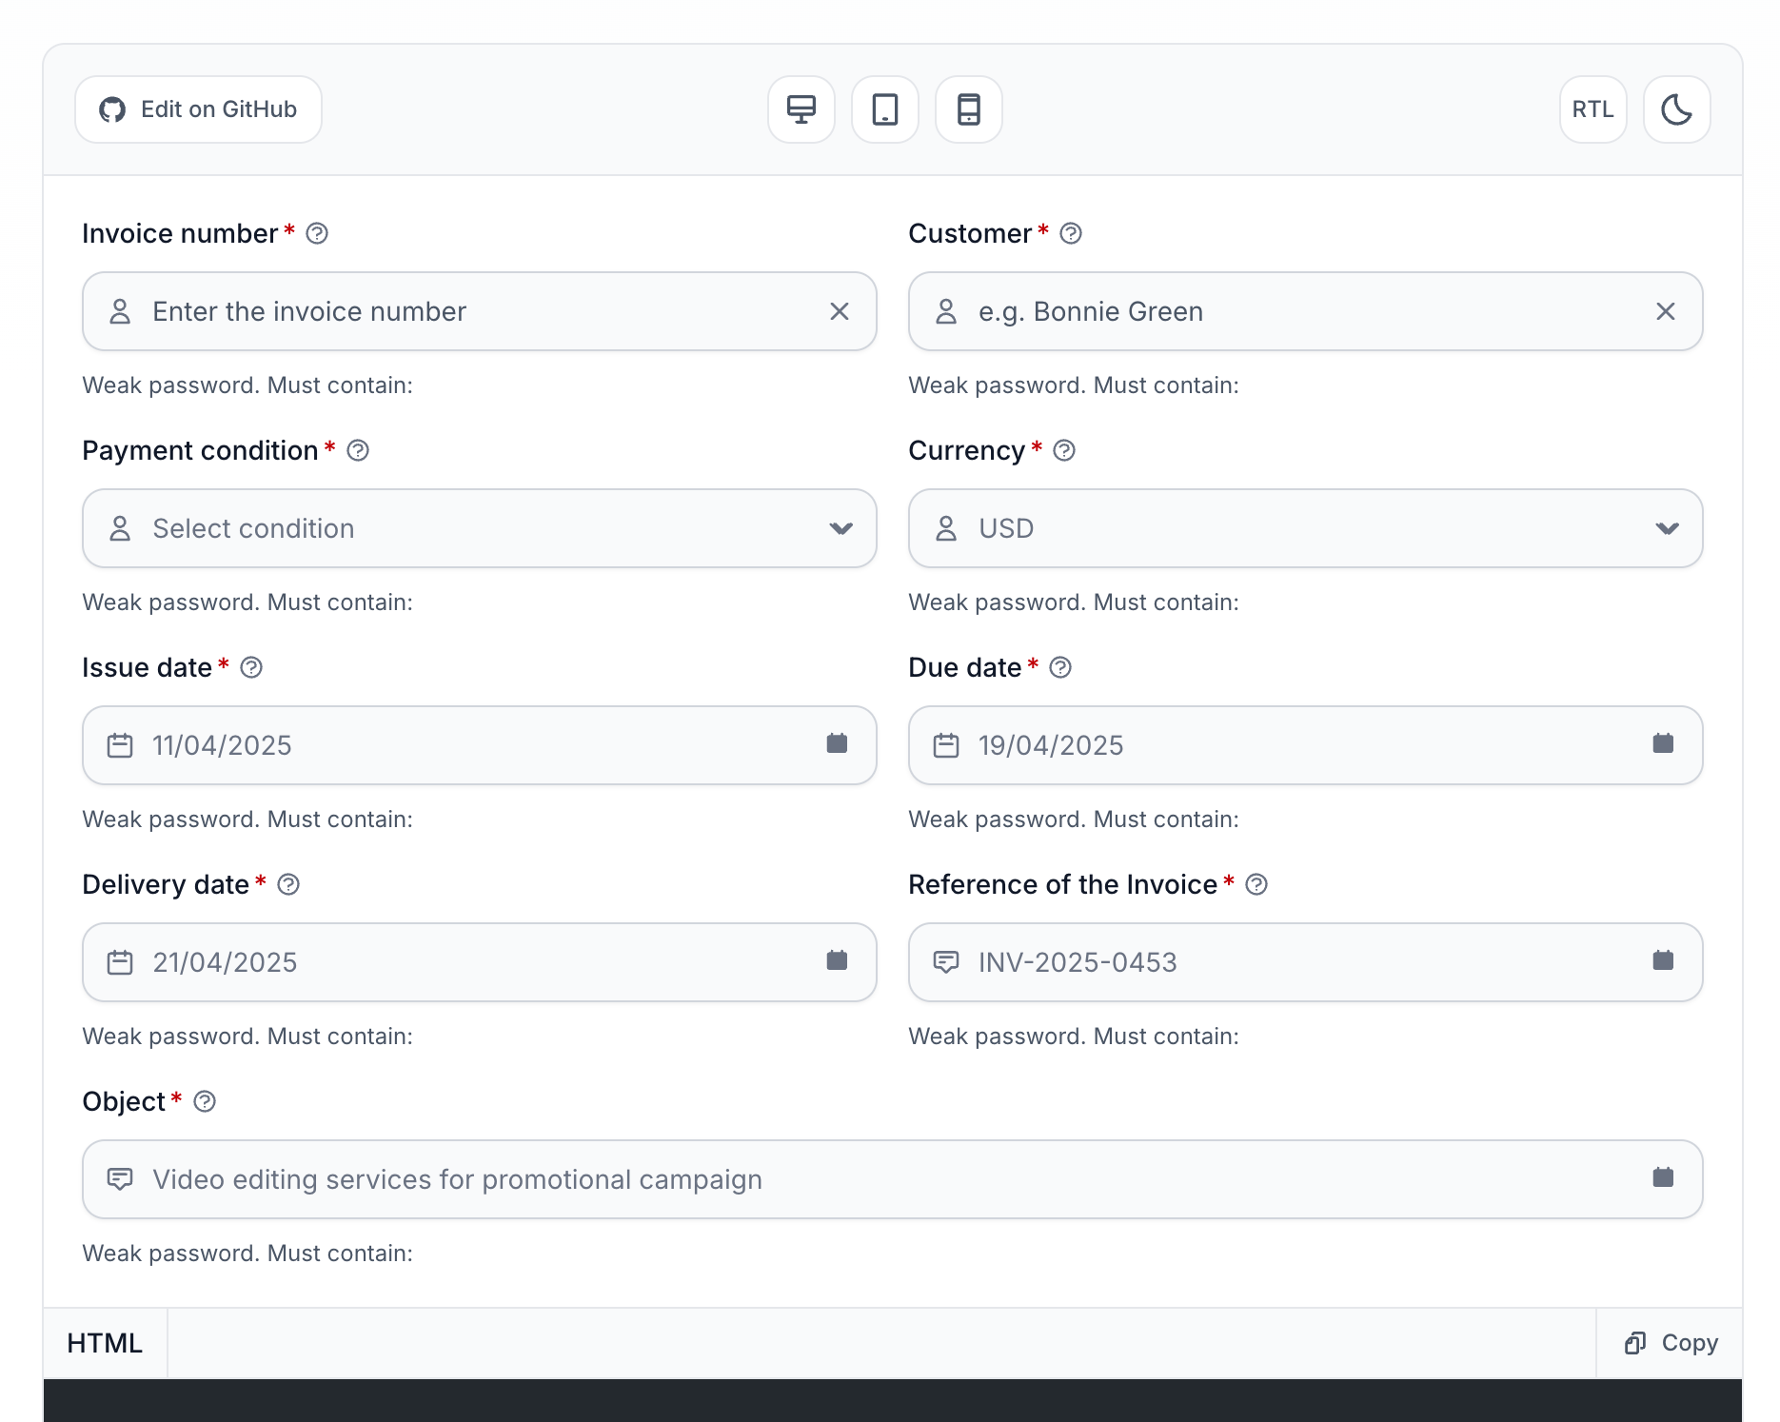This screenshot has width=1780, height=1422.
Task: Show help for Delivery date
Action: 288,884
